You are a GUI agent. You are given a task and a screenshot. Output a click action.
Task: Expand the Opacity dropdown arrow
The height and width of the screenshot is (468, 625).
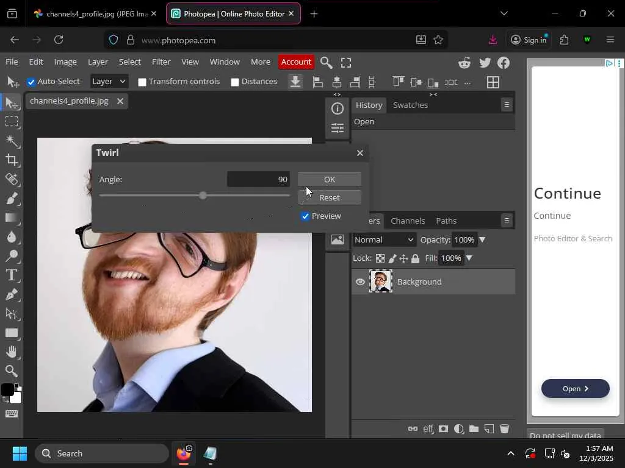coord(482,239)
